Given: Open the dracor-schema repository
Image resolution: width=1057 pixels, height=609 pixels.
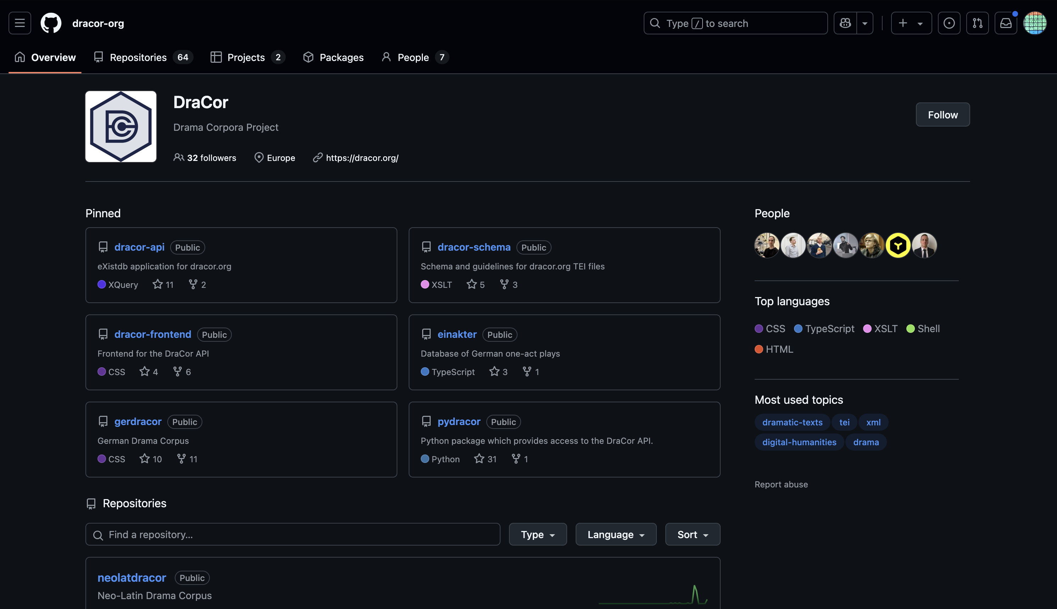Looking at the screenshot, I should pyautogui.click(x=474, y=247).
